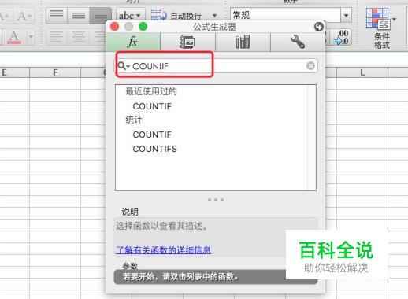Expand the 条件格式 dropdown arrow
This screenshot has width=408, height=299.
click(394, 20)
